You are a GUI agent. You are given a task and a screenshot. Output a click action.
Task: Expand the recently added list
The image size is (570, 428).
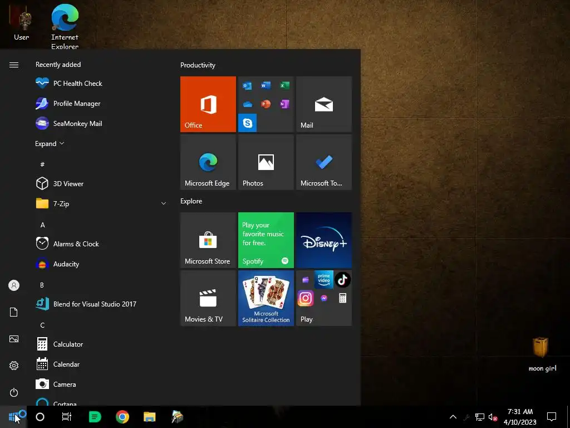(50, 143)
